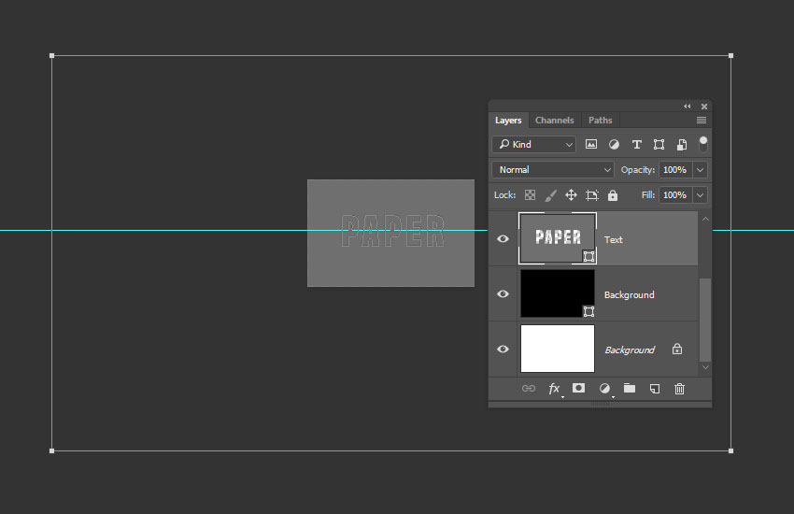794x514 pixels.
Task: Click the top-right transform handle
Action: click(730, 56)
